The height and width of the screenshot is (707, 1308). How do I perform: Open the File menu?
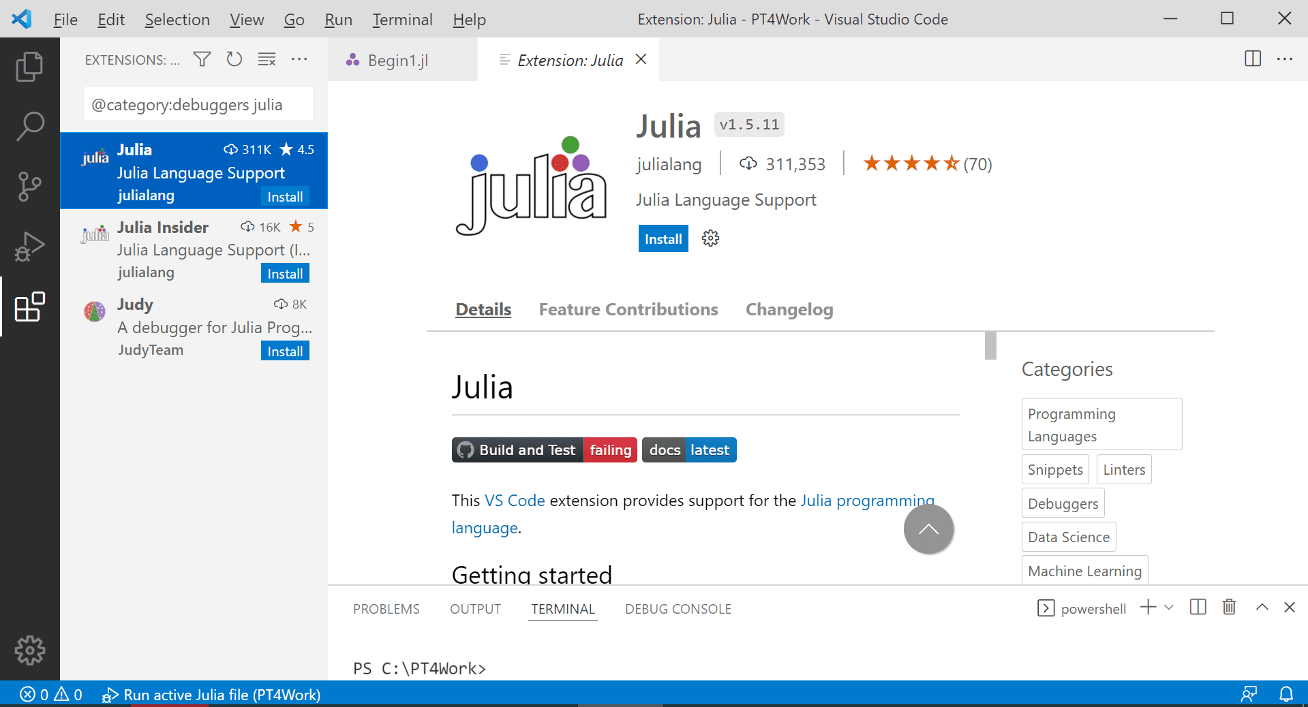click(65, 20)
